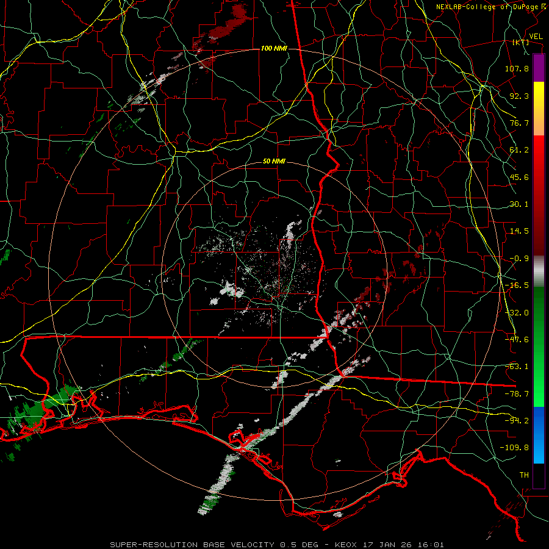
Task: Select the 76.7 scale value
Action: (x=519, y=123)
